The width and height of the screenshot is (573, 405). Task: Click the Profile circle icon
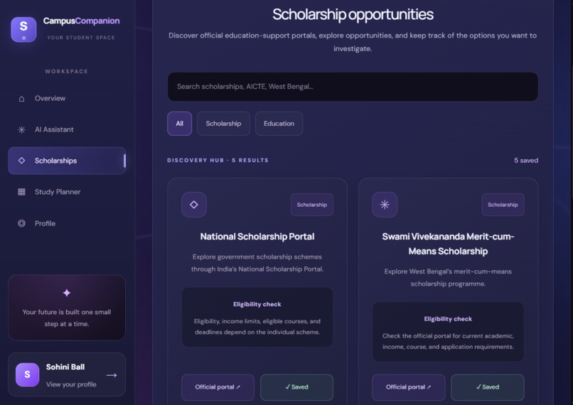pyautogui.click(x=21, y=223)
